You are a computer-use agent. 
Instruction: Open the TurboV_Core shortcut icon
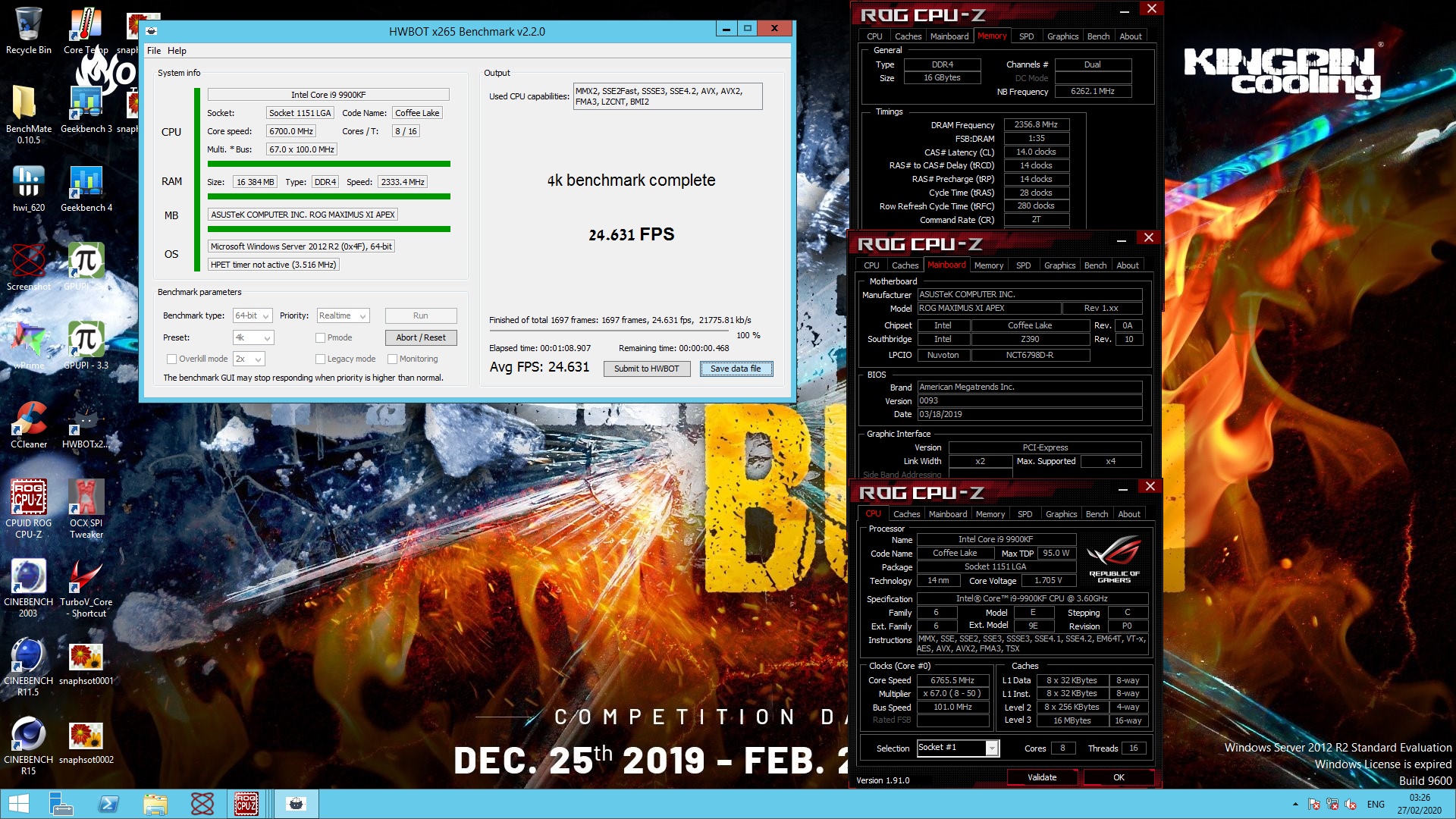coord(86,588)
